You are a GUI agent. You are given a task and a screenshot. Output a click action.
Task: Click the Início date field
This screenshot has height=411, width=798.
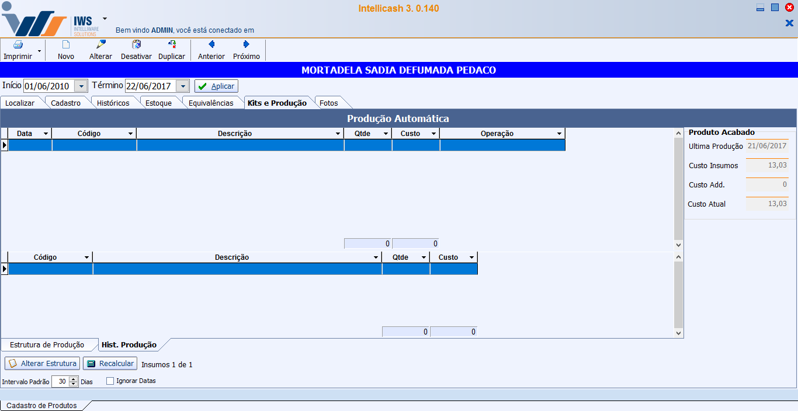pyautogui.click(x=50, y=86)
